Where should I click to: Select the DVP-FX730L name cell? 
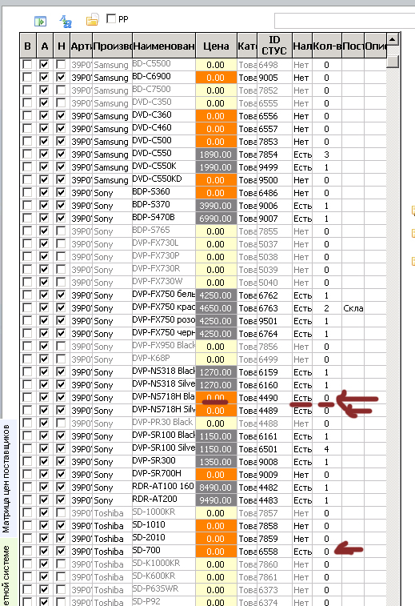pos(163,243)
